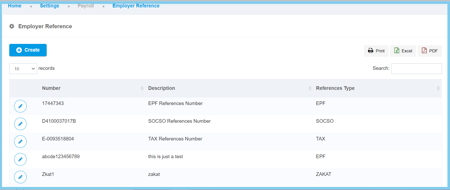Sort by References Type column

(x=335, y=88)
